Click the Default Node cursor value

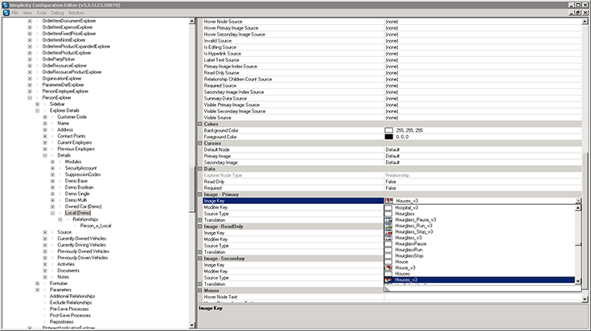392,149
